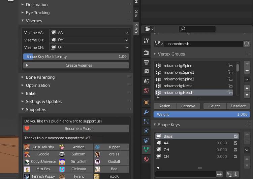Viewport: 253px width, 179px height.
Task: Open the Tool properties tab icon
Action: 146,41
